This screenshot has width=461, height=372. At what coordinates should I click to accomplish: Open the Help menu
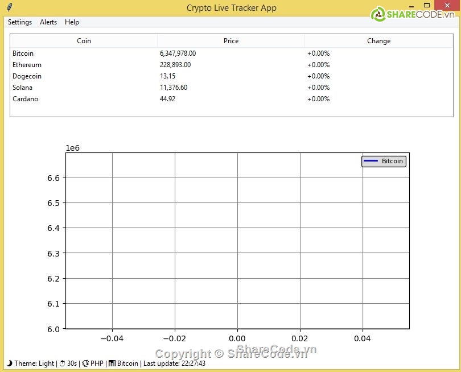(x=72, y=22)
